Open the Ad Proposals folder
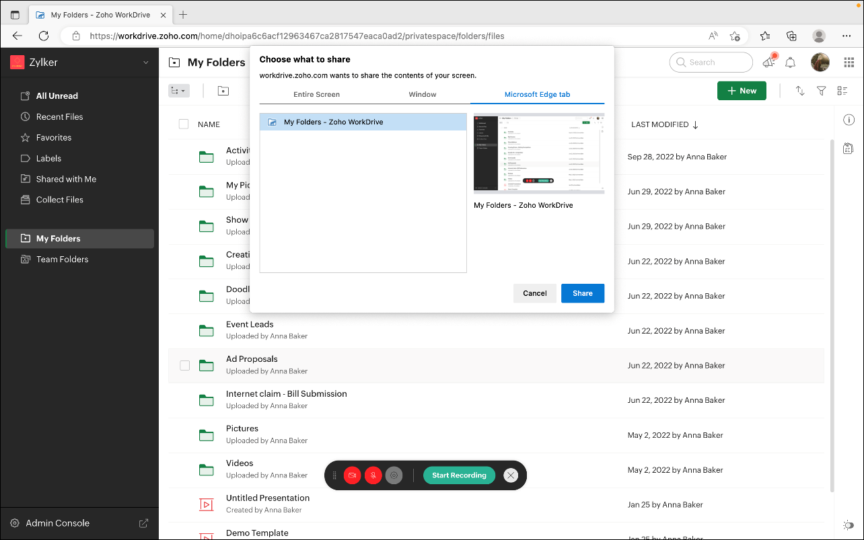The width and height of the screenshot is (864, 540). (x=252, y=359)
